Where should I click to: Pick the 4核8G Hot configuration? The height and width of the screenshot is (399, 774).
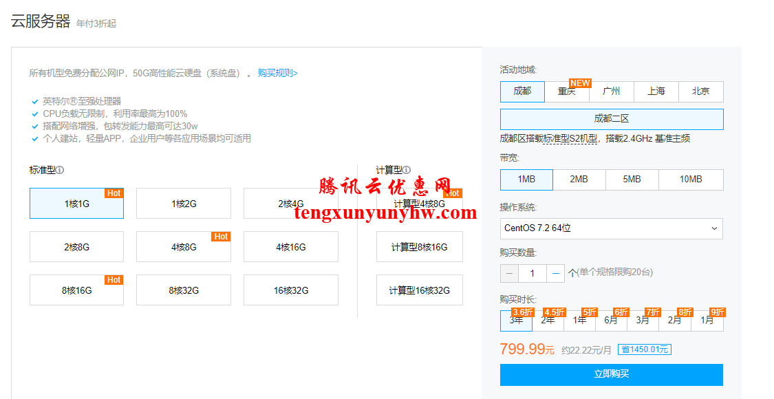[184, 247]
